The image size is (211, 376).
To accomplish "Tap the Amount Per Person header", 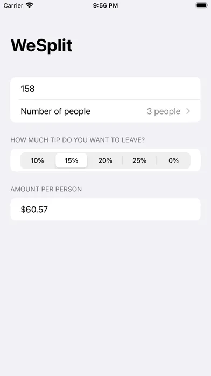I will click(x=46, y=189).
